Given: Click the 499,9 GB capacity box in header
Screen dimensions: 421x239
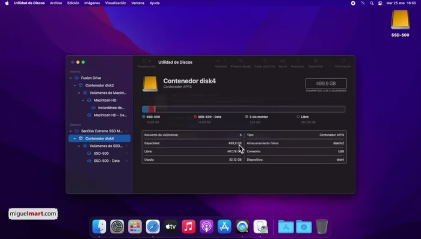Looking at the screenshot, I should click(326, 83).
